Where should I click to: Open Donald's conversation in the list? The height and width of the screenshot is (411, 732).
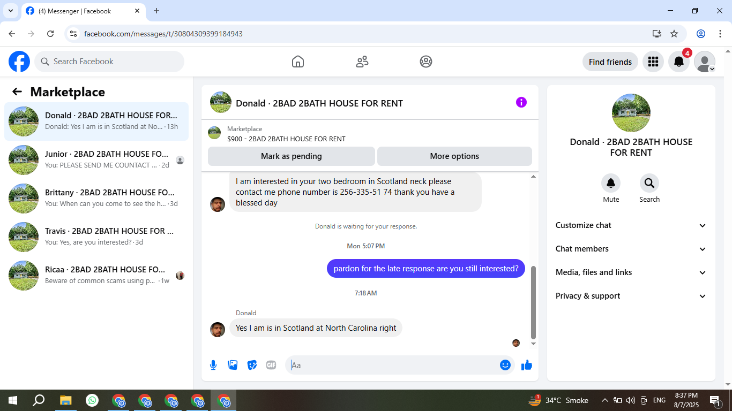tap(96, 121)
